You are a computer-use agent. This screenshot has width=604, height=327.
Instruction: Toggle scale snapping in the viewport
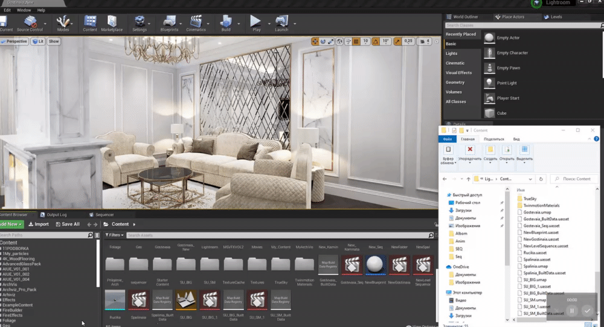(397, 41)
